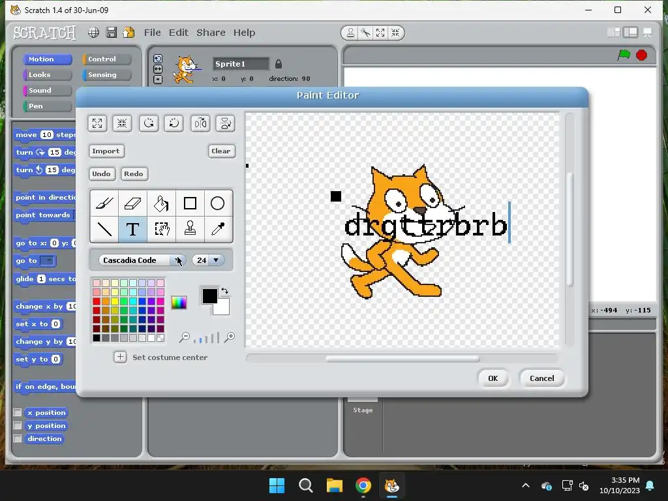The image size is (668, 501).
Task: Select the 'left-right flip' rotation style button
Action: click(x=158, y=69)
